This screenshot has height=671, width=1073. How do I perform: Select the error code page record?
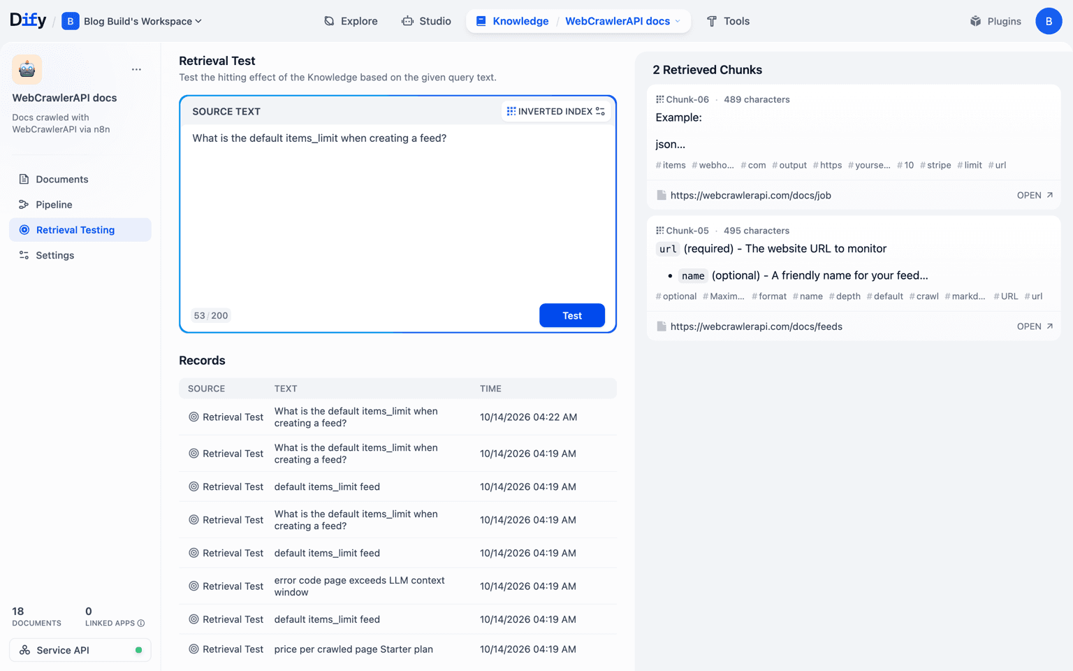click(x=397, y=586)
